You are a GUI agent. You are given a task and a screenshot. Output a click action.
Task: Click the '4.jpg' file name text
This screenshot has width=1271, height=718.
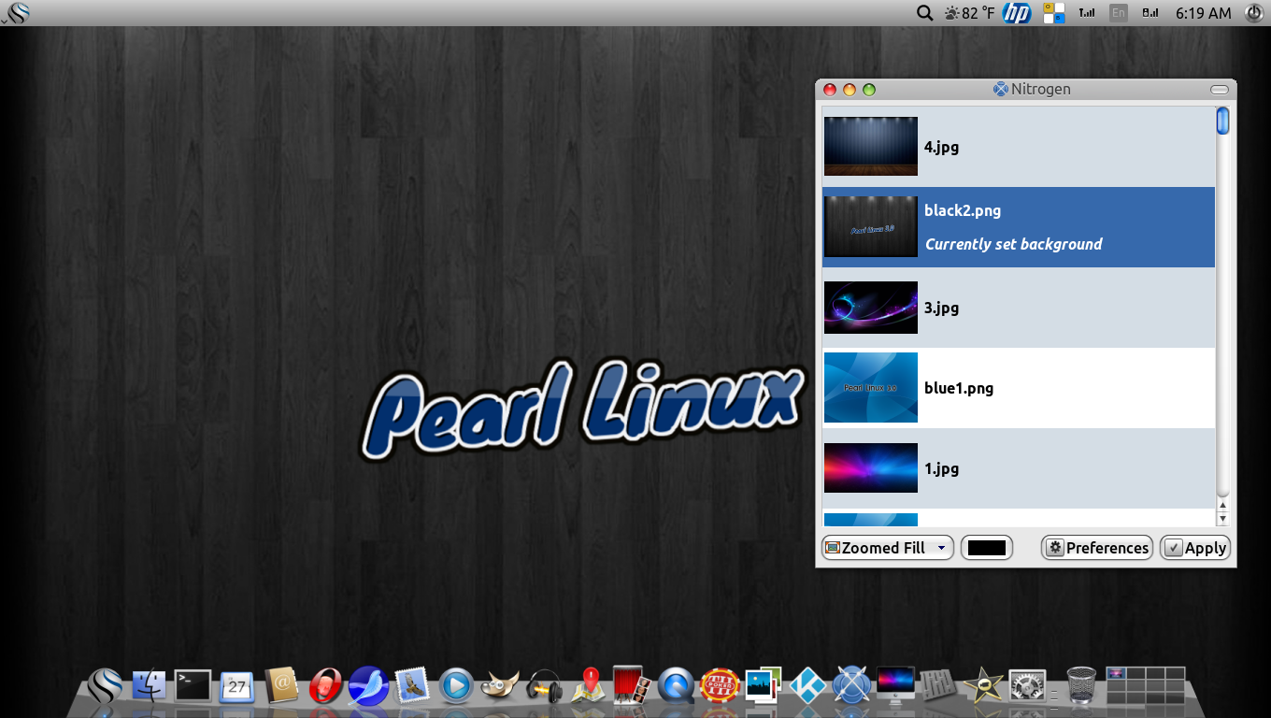(x=942, y=147)
